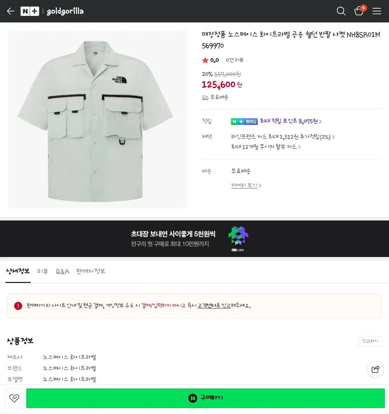Click the share icon button
The height and width of the screenshot is (414, 389).
point(375,369)
